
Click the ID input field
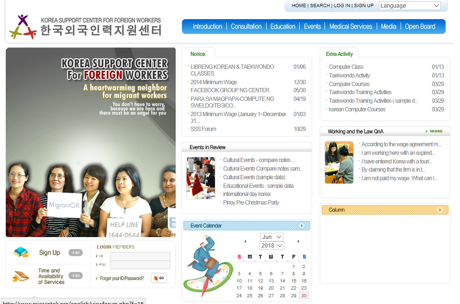point(140,256)
